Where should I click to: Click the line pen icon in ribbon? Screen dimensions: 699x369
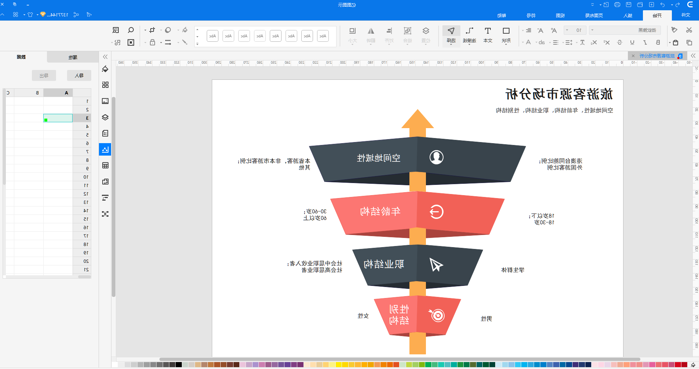click(x=185, y=42)
